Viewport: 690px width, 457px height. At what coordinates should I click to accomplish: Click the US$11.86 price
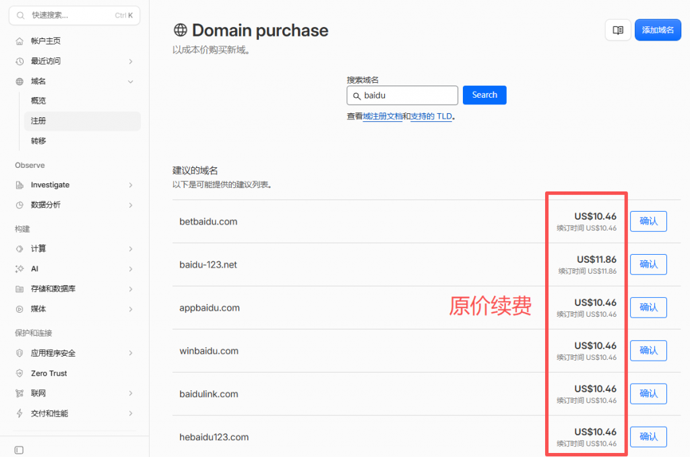click(x=597, y=260)
